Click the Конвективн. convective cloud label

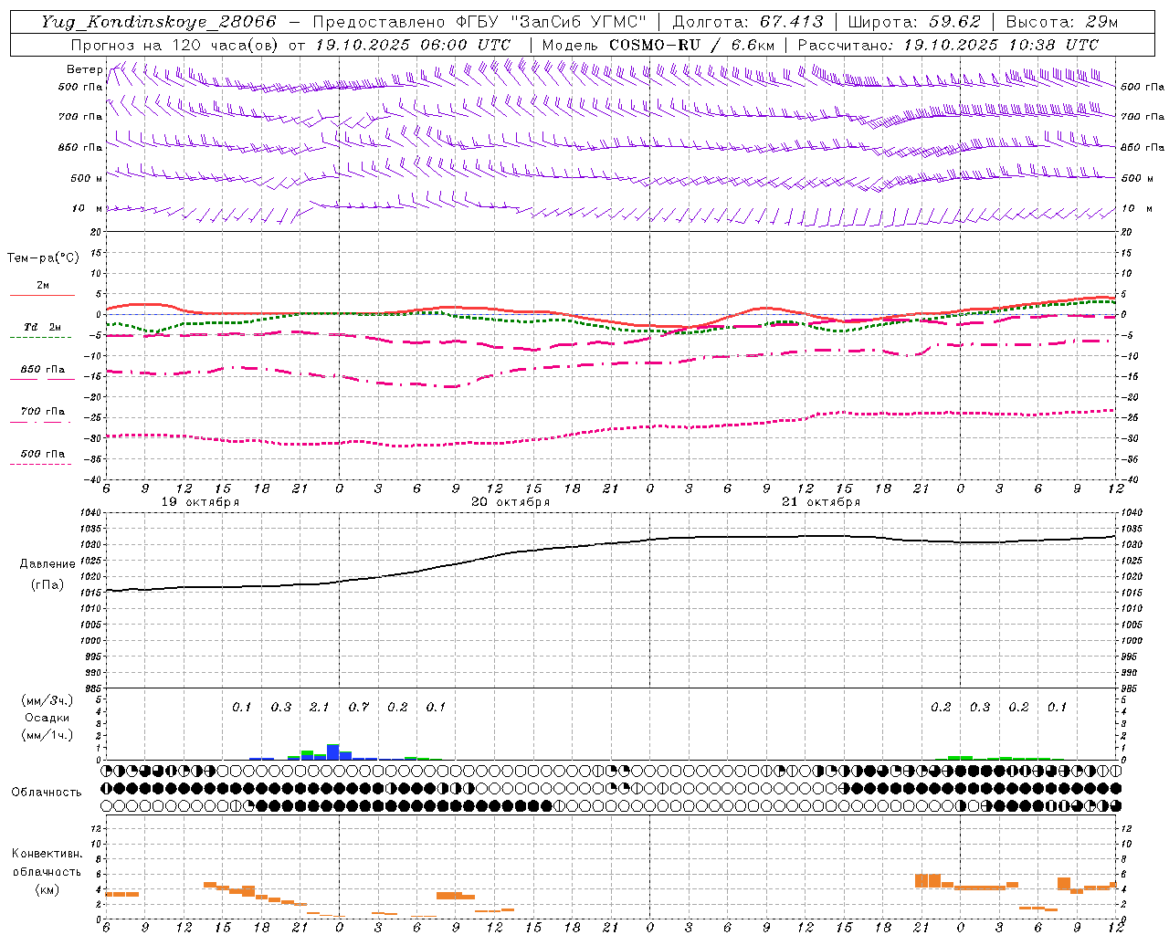click(47, 854)
